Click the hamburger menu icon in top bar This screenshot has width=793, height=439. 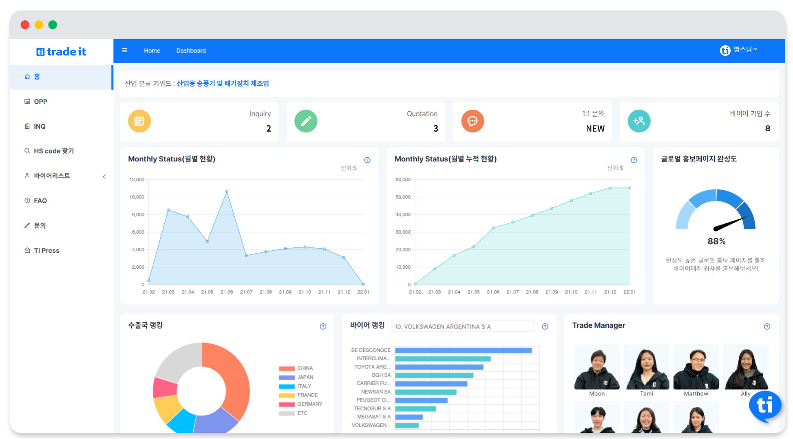pyautogui.click(x=124, y=51)
